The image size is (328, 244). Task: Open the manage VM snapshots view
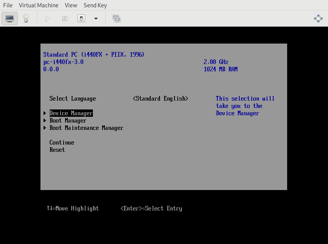[x=116, y=19]
